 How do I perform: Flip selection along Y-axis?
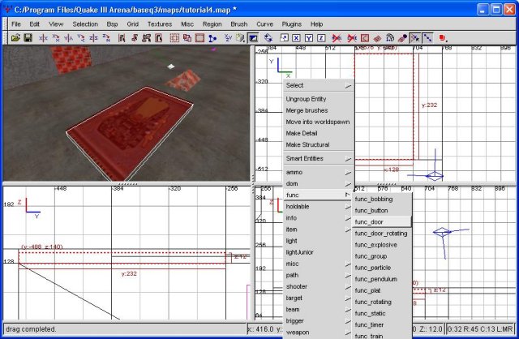68,38
